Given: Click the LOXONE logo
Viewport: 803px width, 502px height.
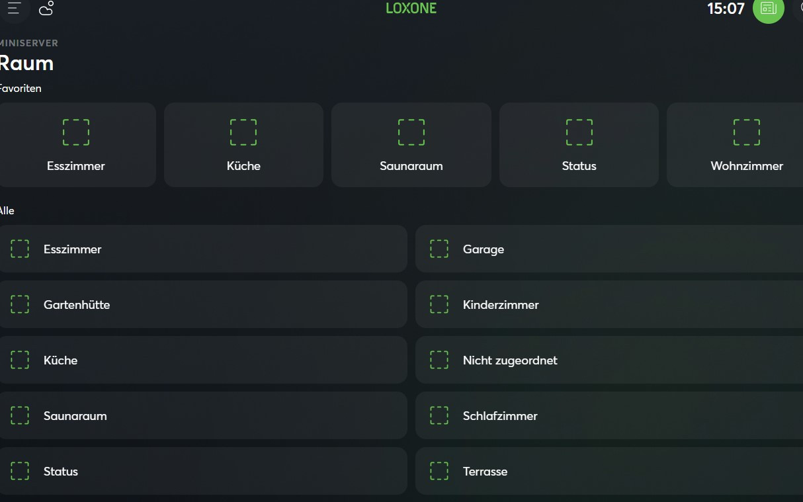Looking at the screenshot, I should [411, 9].
